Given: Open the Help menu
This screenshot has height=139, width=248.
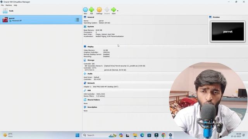Looking at the screenshot, I should 15,5.
